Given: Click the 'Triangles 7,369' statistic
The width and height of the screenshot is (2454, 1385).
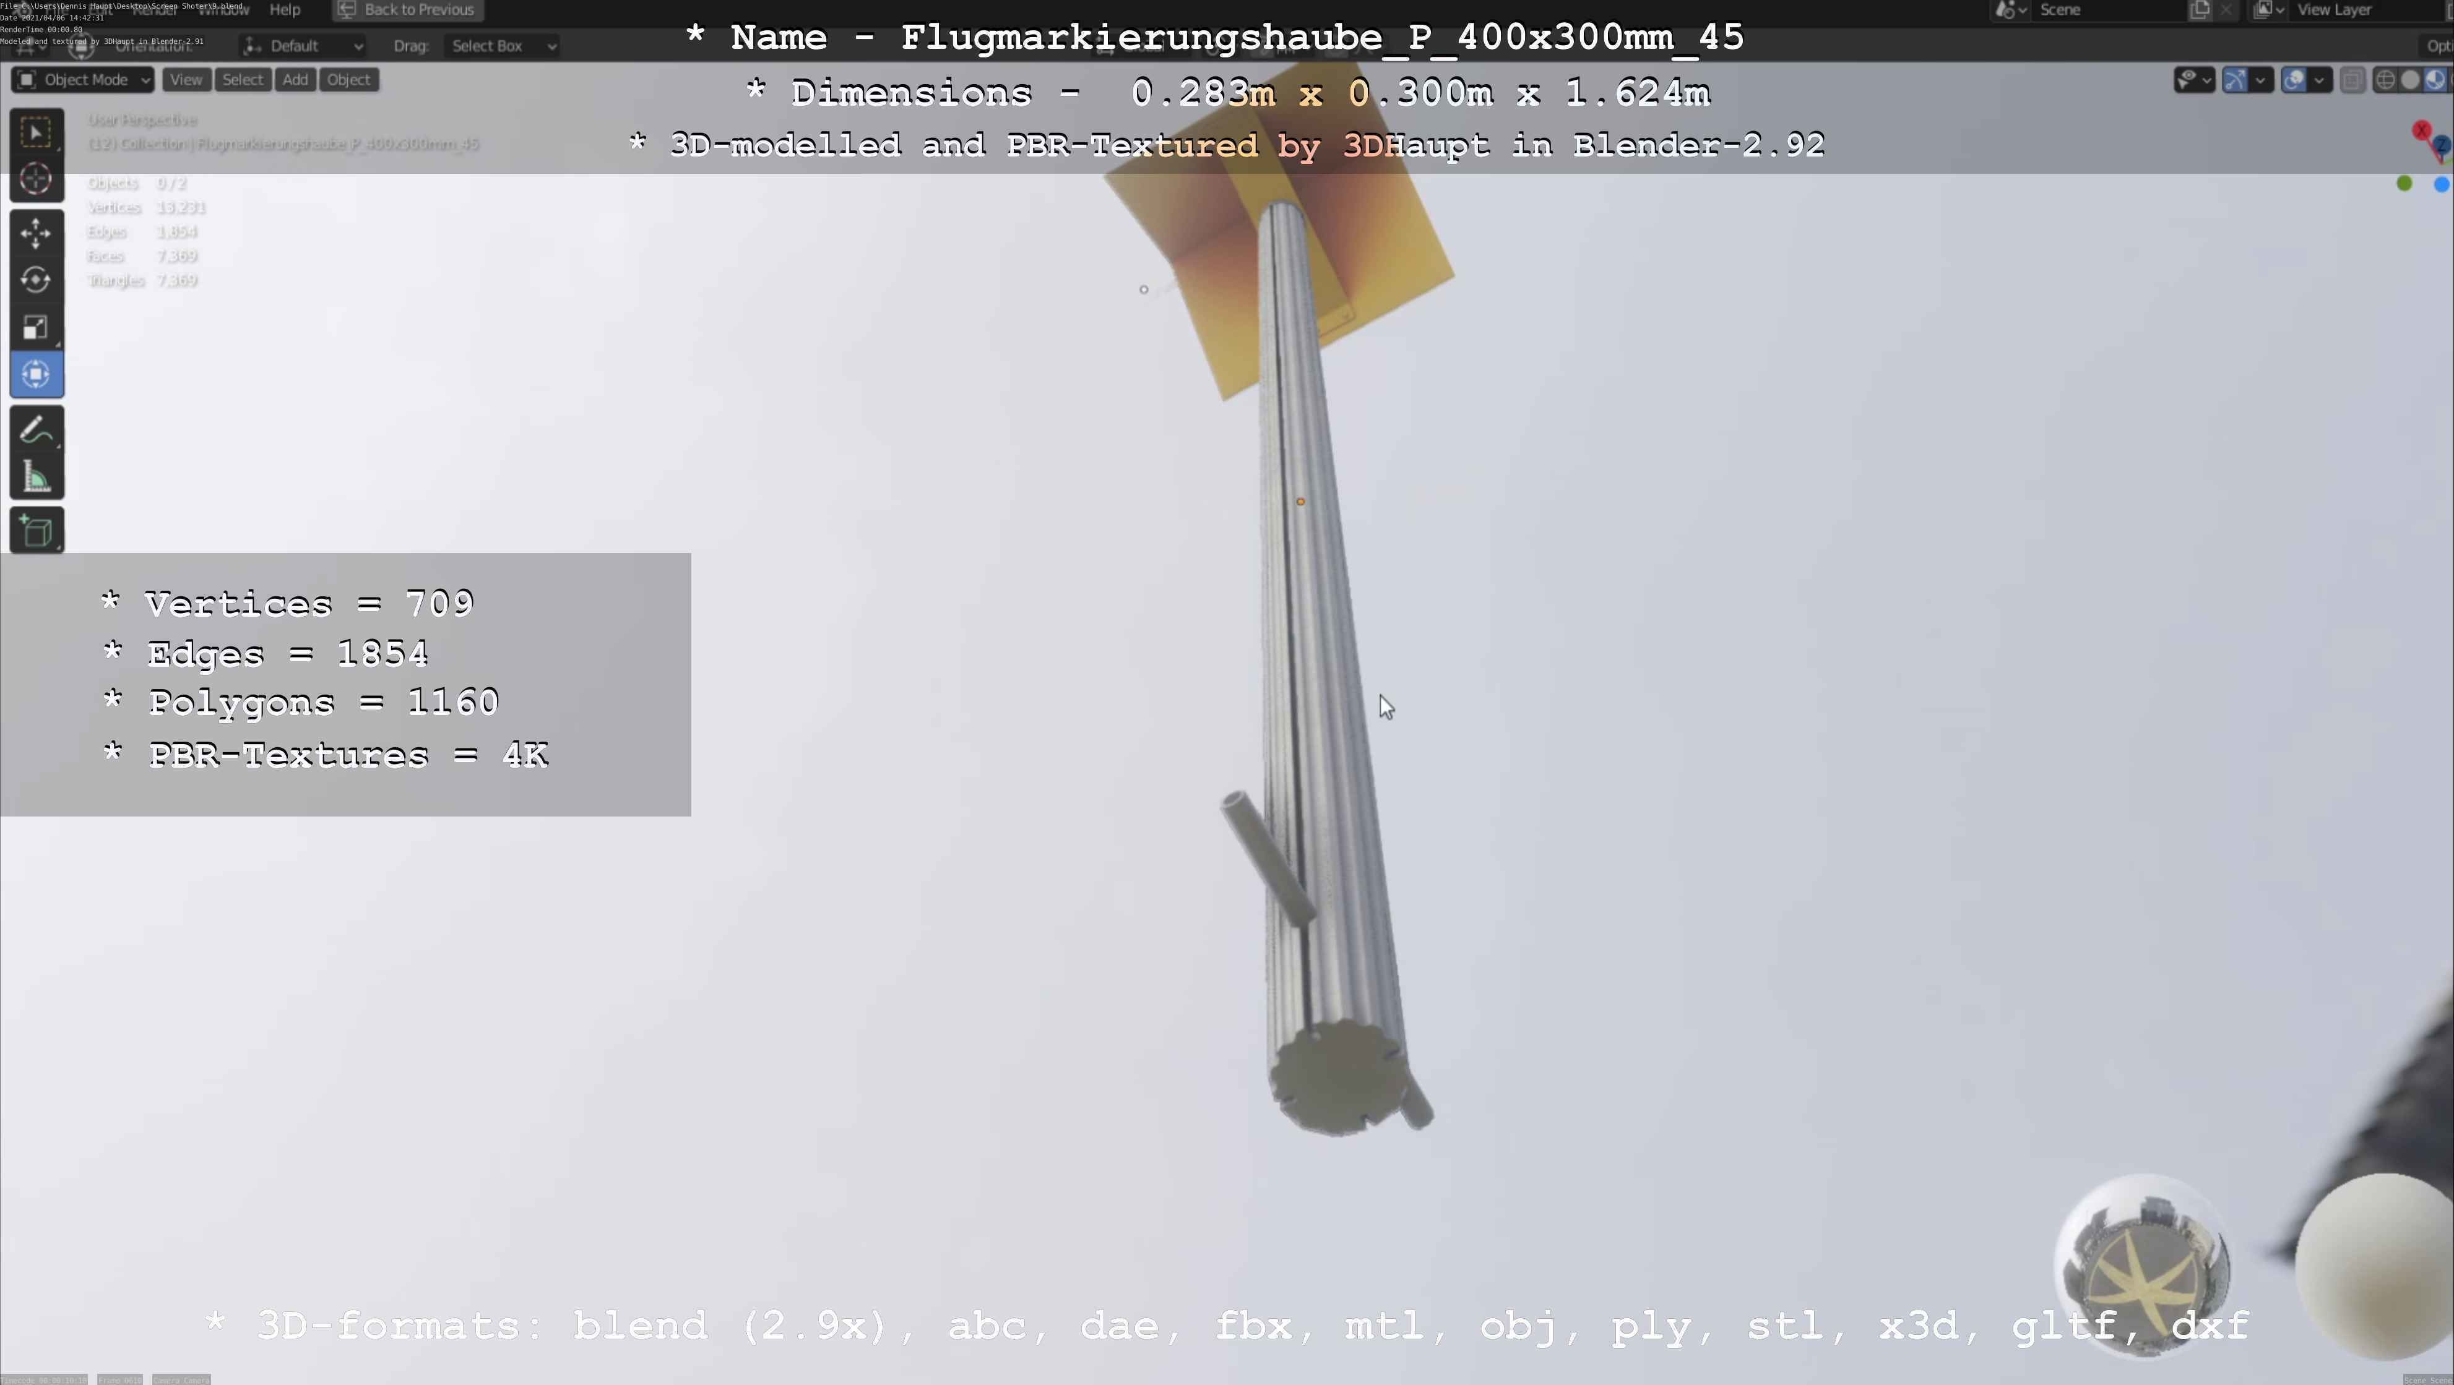Looking at the screenshot, I should click(x=143, y=281).
